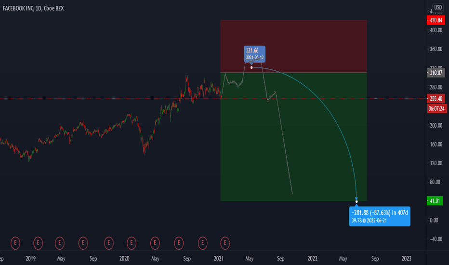449x265 pixels.
Task: Click the 400.00 price axis label
Action: 436,30
